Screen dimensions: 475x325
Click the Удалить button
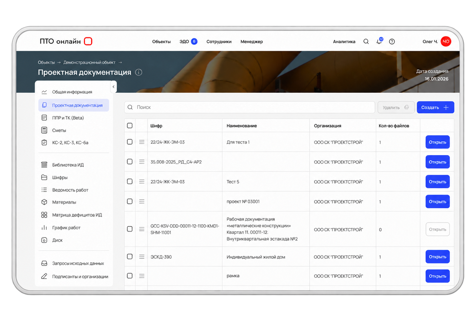pyautogui.click(x=396, y=107)
